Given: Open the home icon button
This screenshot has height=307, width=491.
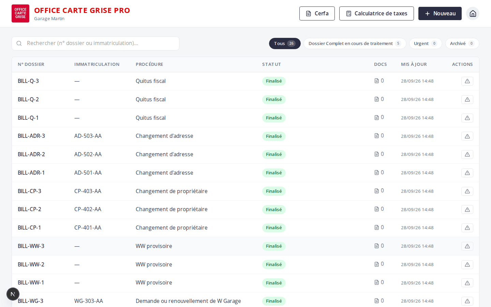Looking at the screenshot, I should tap(473, 13).
